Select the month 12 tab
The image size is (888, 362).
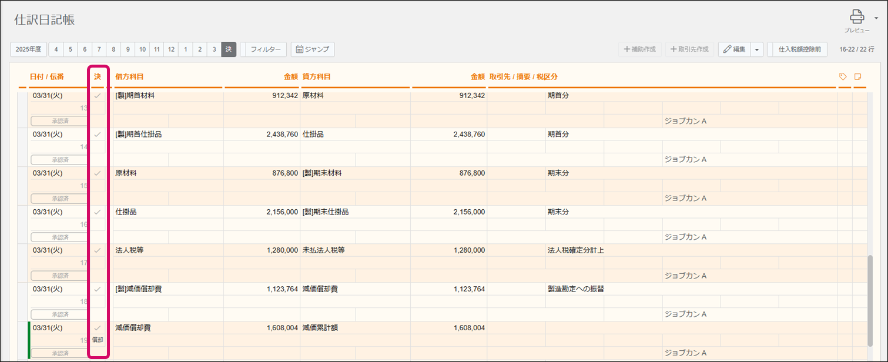[170, 50]
